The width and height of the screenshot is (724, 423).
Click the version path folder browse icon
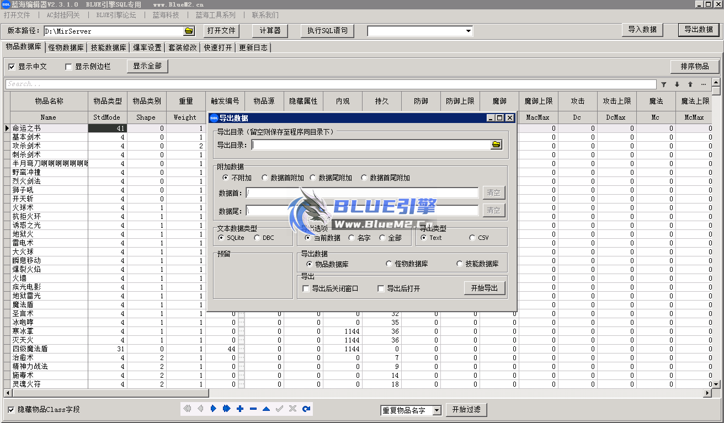click(189, 31)
